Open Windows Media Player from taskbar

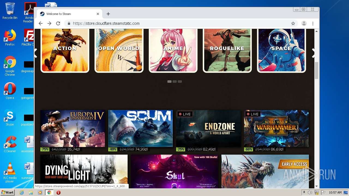(x=40, y=192)
